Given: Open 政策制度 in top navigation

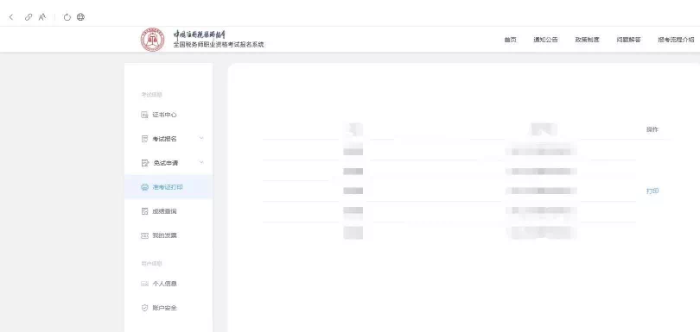Looking at the screenshot, I should tap(587, 40).
